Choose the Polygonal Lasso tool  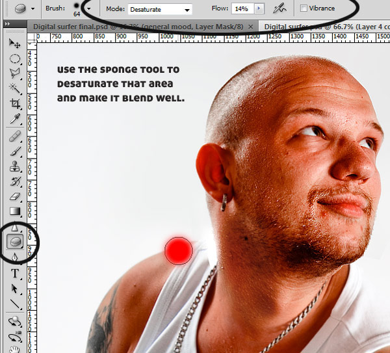pos(15,73)
